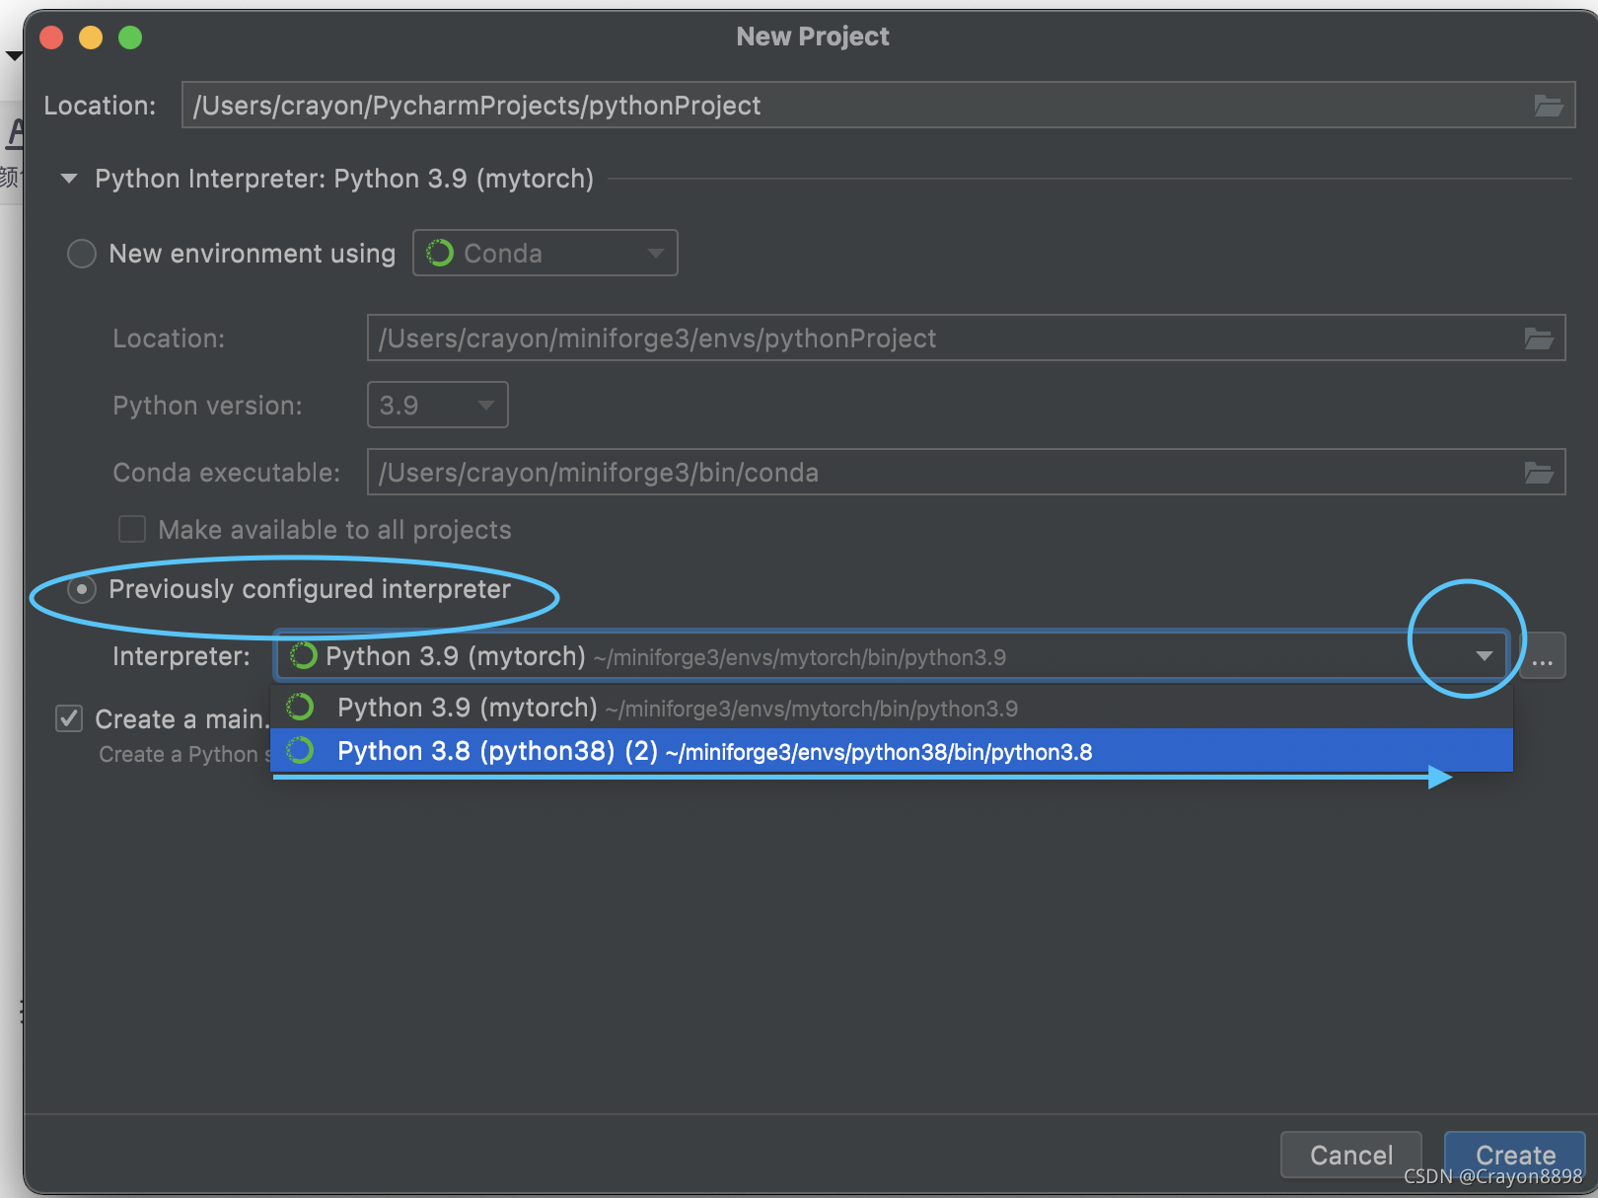Click the conda icon beside Python 3.8 (python38)
Viewport: 1598px width, 1198px height.
301,750
